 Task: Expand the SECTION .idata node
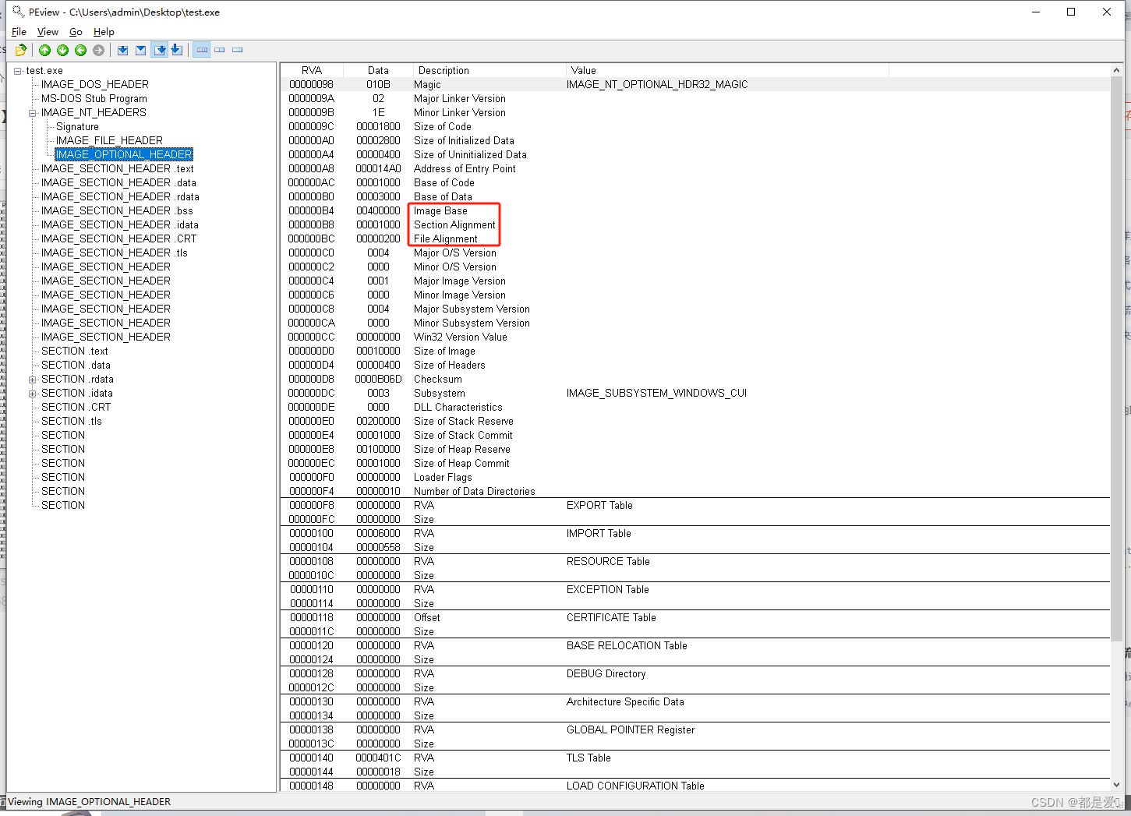pos(33,394)
